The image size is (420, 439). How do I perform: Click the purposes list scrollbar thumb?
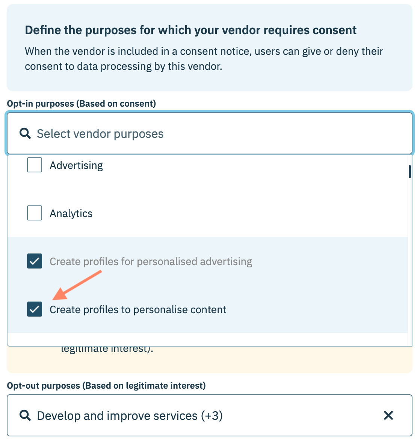click(x=409, y=172)
